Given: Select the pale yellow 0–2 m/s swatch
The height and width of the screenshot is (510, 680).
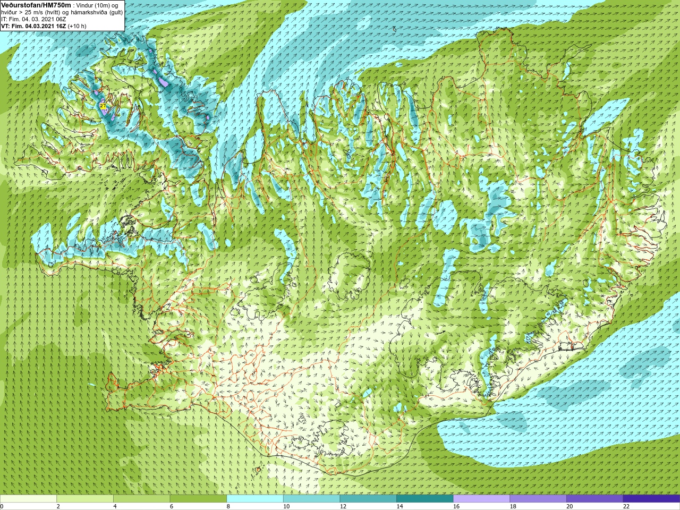Looking at the screenshot, I should coord(28,498).
